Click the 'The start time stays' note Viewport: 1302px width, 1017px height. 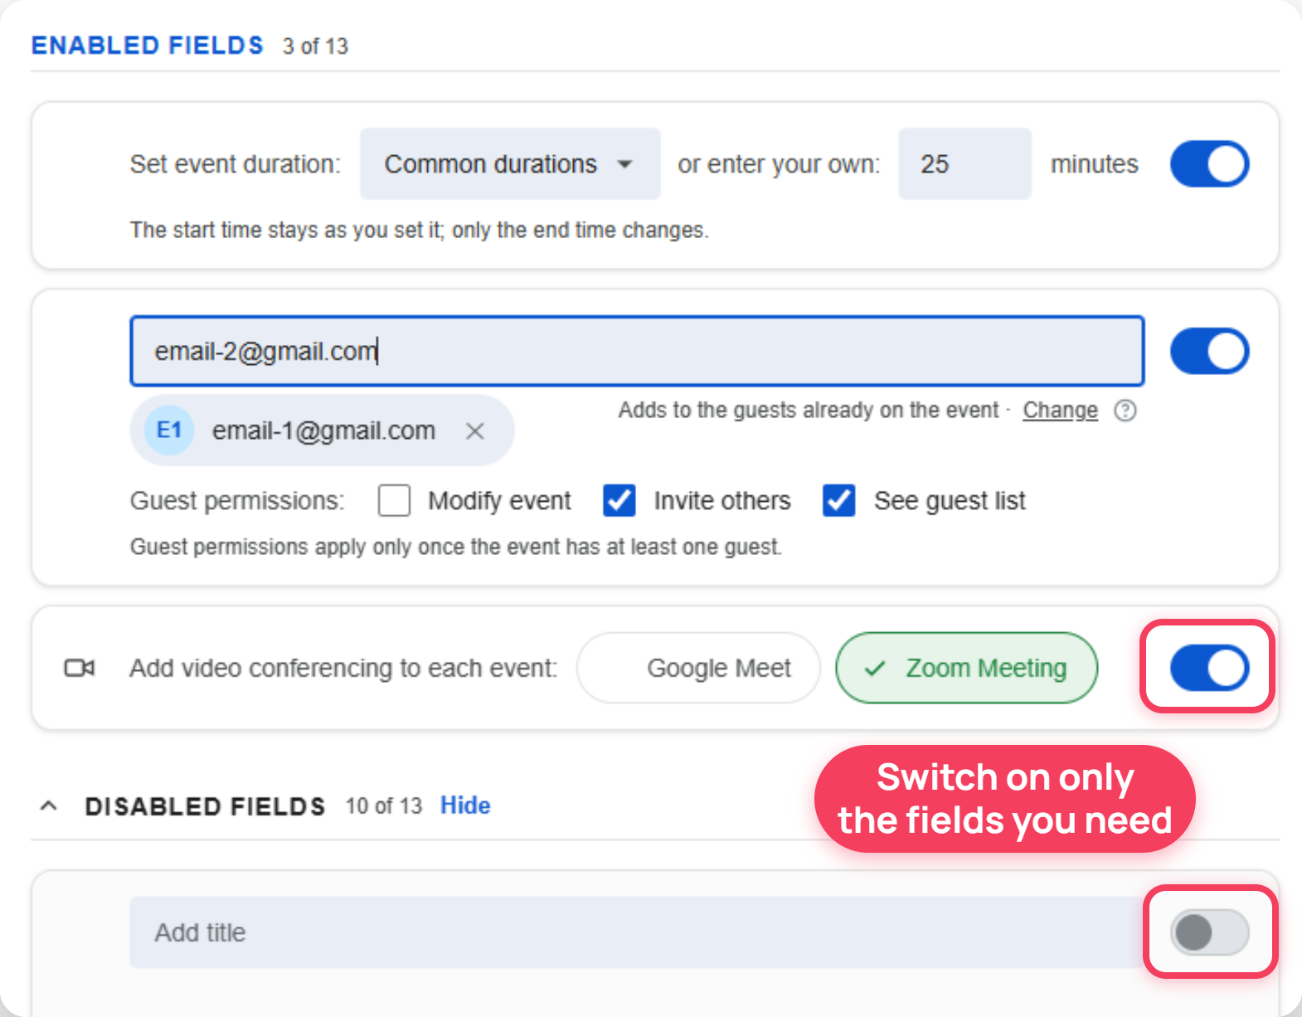click(420, 230)
